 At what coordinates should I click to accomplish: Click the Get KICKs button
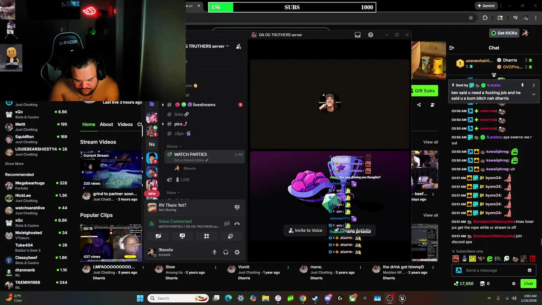tap(504, 33)
